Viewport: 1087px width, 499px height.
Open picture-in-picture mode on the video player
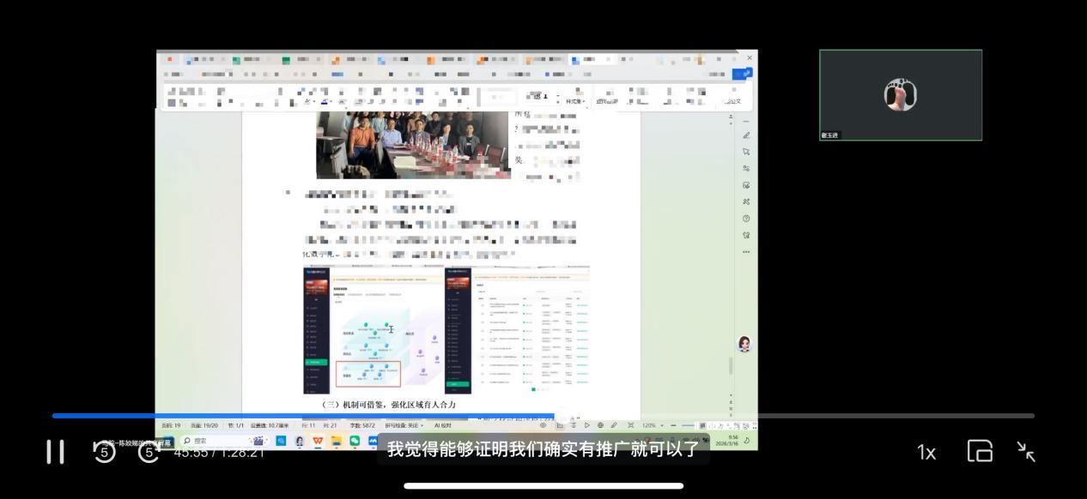980,451
